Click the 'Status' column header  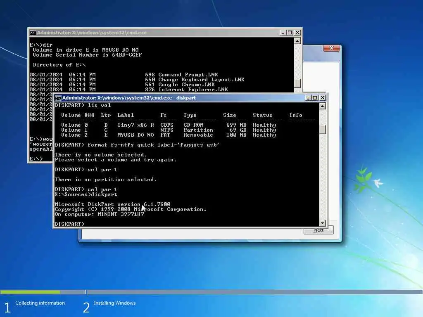[x=262, y=115]
